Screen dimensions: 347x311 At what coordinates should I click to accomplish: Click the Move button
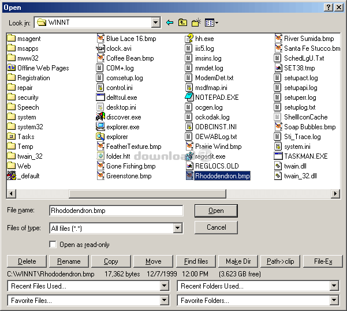coord(153,261)
